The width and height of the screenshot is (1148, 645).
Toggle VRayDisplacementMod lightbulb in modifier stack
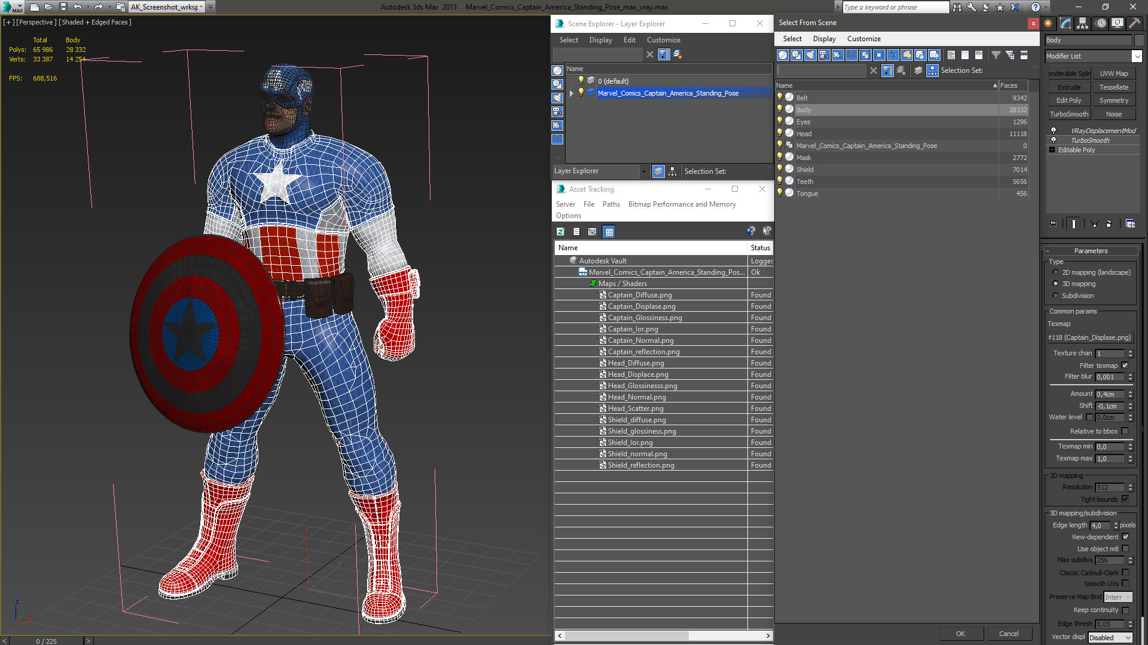[1053, 131]
